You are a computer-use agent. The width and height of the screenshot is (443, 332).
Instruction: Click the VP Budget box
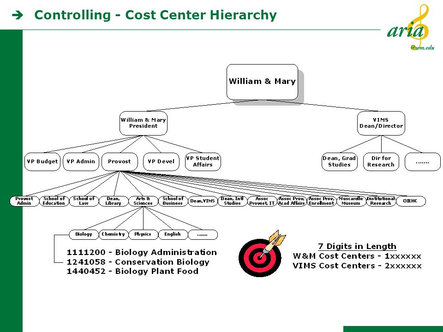point(42,162)
